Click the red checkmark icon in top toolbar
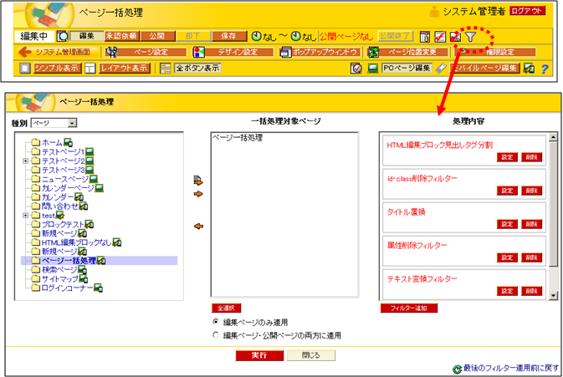Viewport: 563px width, 377px height. point(440,36)
